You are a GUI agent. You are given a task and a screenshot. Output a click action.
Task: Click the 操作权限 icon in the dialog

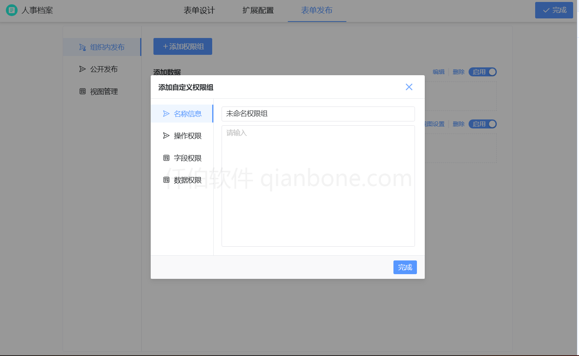pos(166,136)
